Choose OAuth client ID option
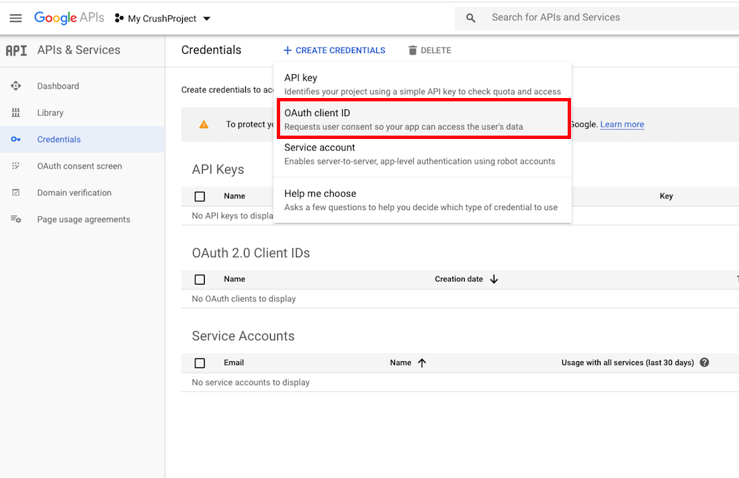 click(x=423, y=119)
